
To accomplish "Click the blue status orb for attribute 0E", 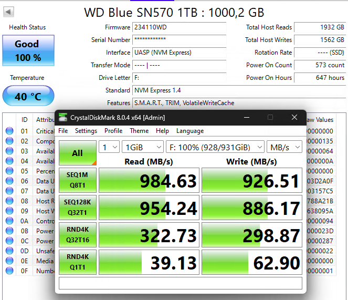I will (x=9, y=261).
